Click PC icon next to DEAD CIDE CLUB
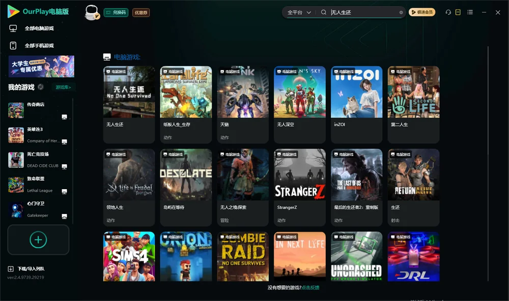509x301 pixels. (64, 166)
